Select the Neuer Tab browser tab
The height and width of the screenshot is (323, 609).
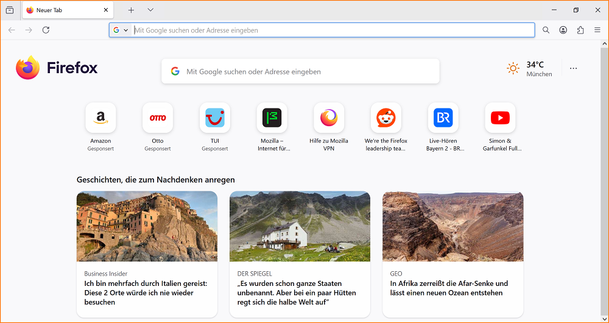coord(68,10)
